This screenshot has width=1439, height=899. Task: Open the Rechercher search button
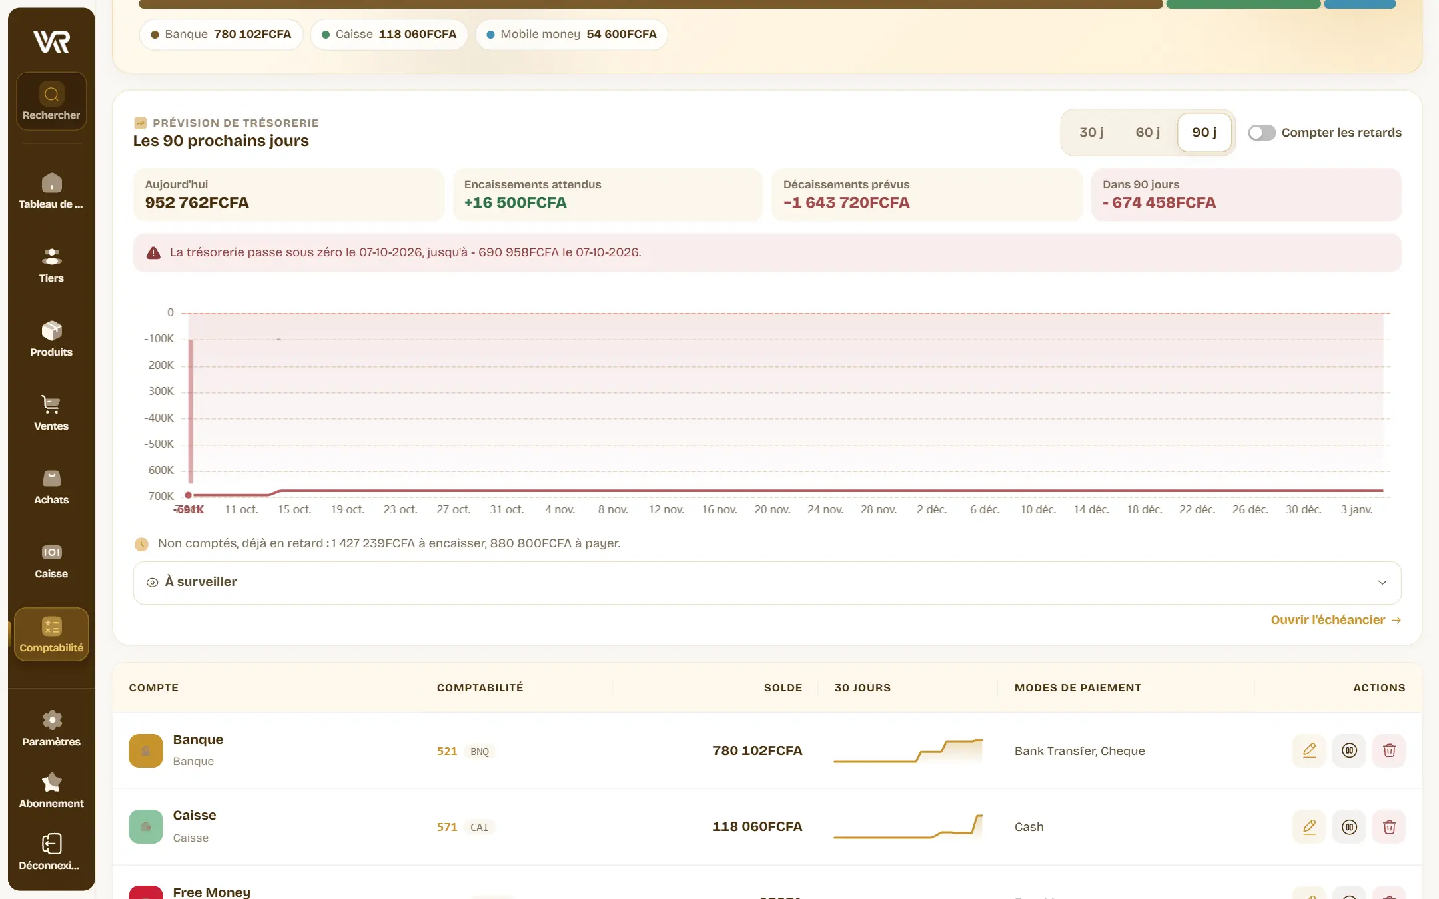click(x=51, y=101)
